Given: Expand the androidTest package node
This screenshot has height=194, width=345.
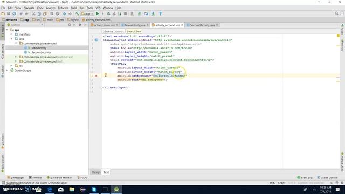Looking at the screenshot, I should [16, 57].
